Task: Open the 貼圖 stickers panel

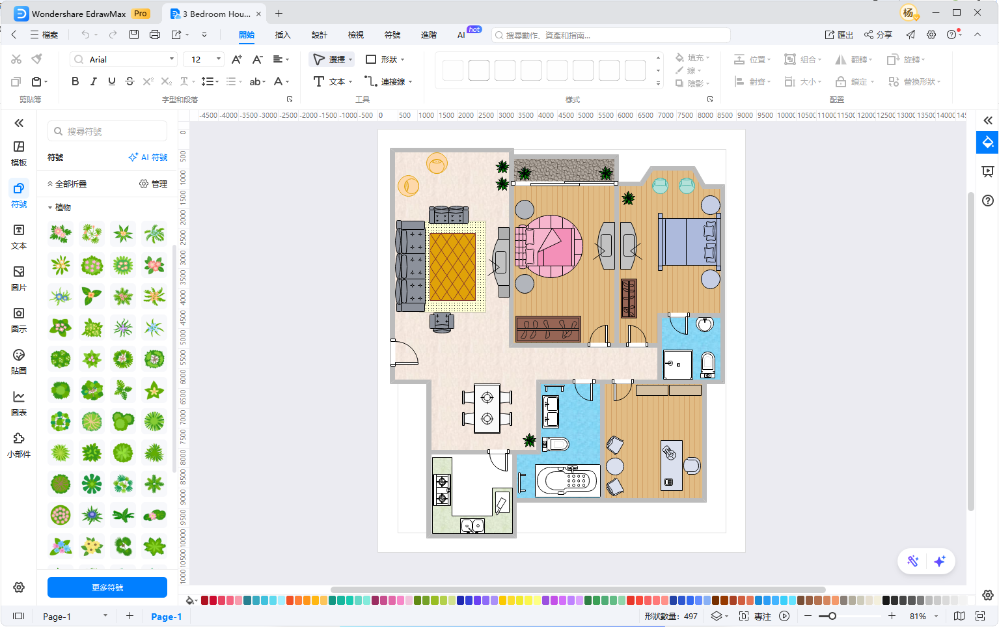Action: tap(19, 361)
